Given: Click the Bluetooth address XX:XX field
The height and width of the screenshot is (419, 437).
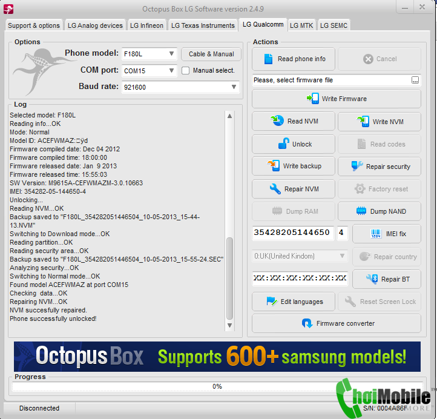Looking at the screenshot, I should 300,279.
